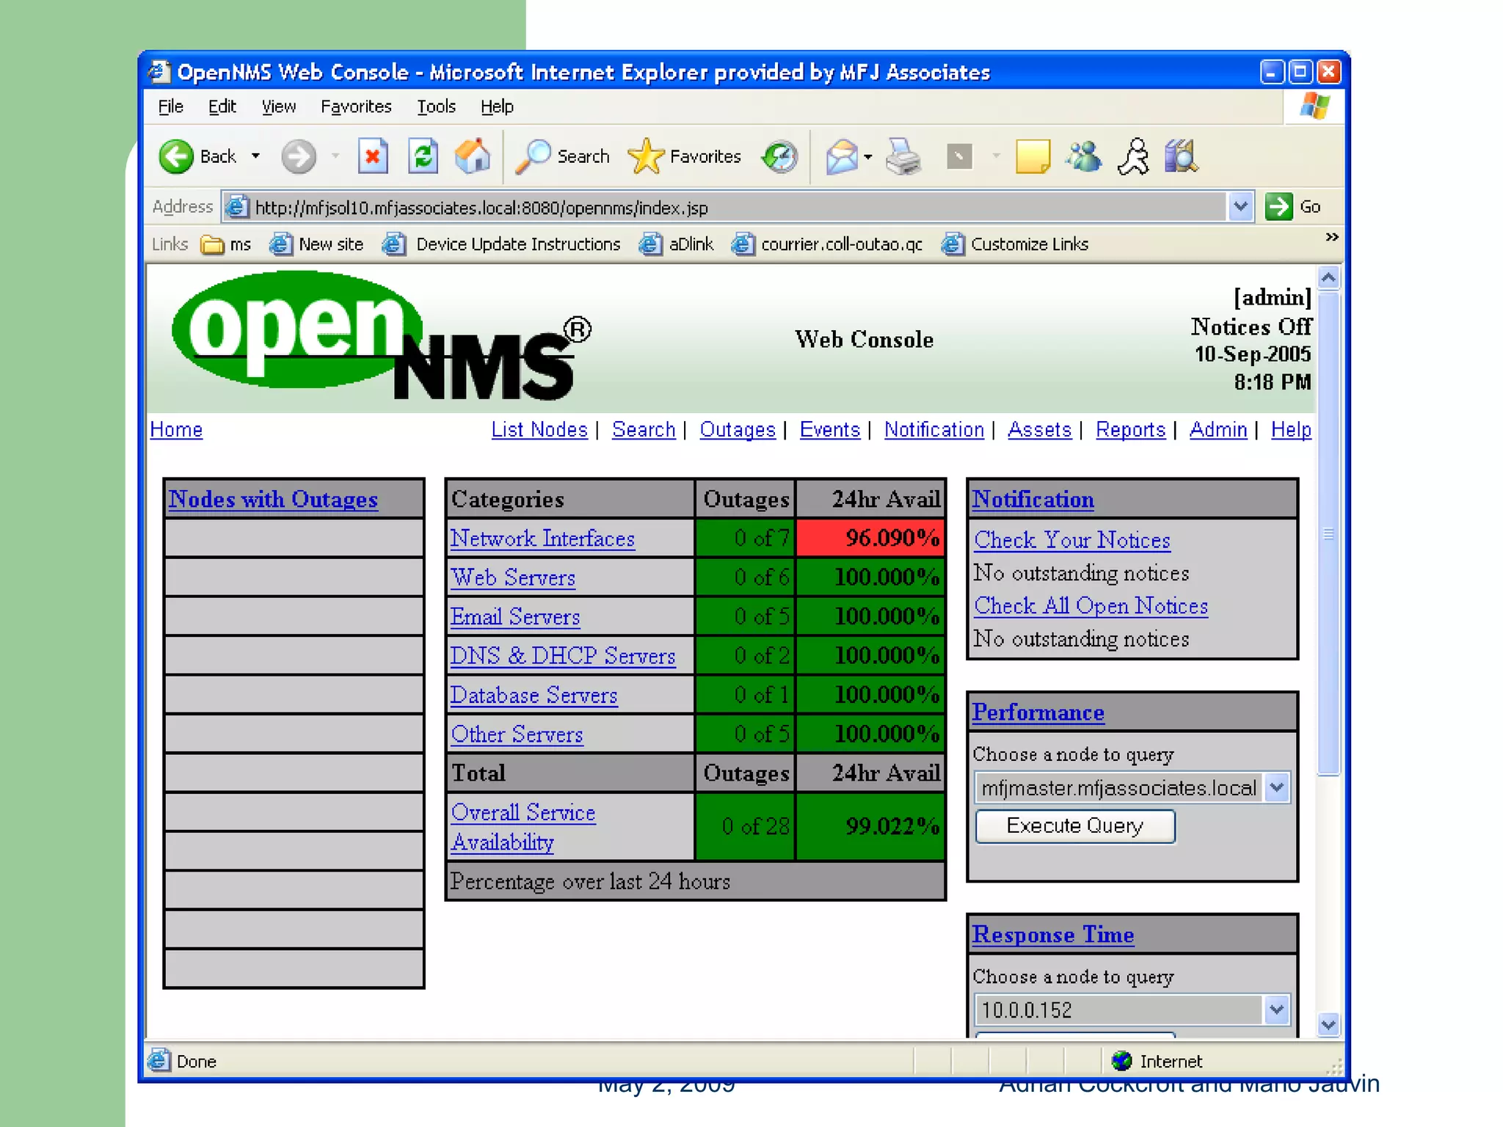Click the yellow Discuss note icon
The height and width of the screenshot is (1127, 1503).
(x=1033, y=156)
